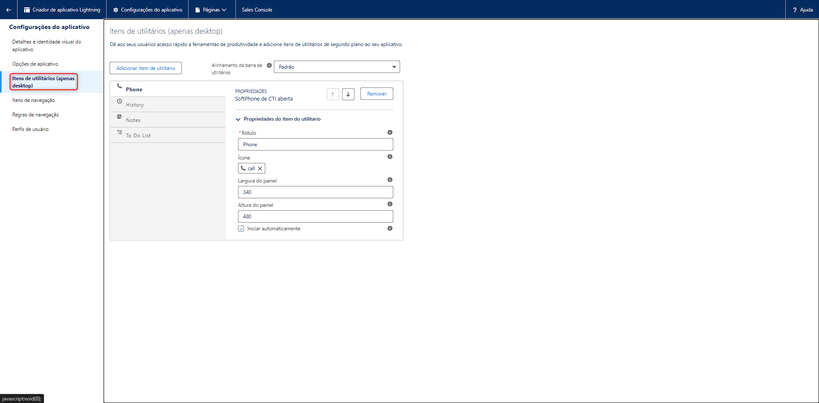This screenshot has width=819, height=403.
Task: Click info icon for Altura do painel
Action: click(x=390, y=204)
